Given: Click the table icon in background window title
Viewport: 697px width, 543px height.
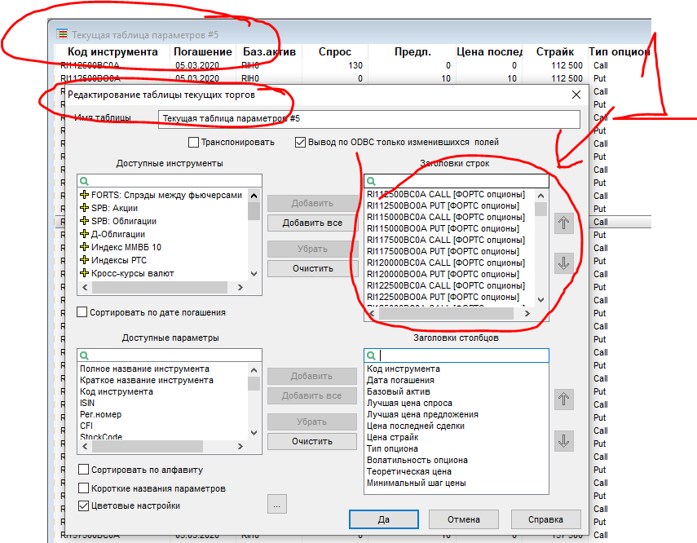Looking at the screenshot, I should [x=62, y=33].
